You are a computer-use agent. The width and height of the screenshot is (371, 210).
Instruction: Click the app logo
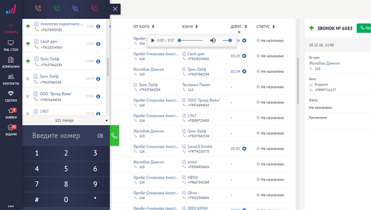[x=11, y=9]
